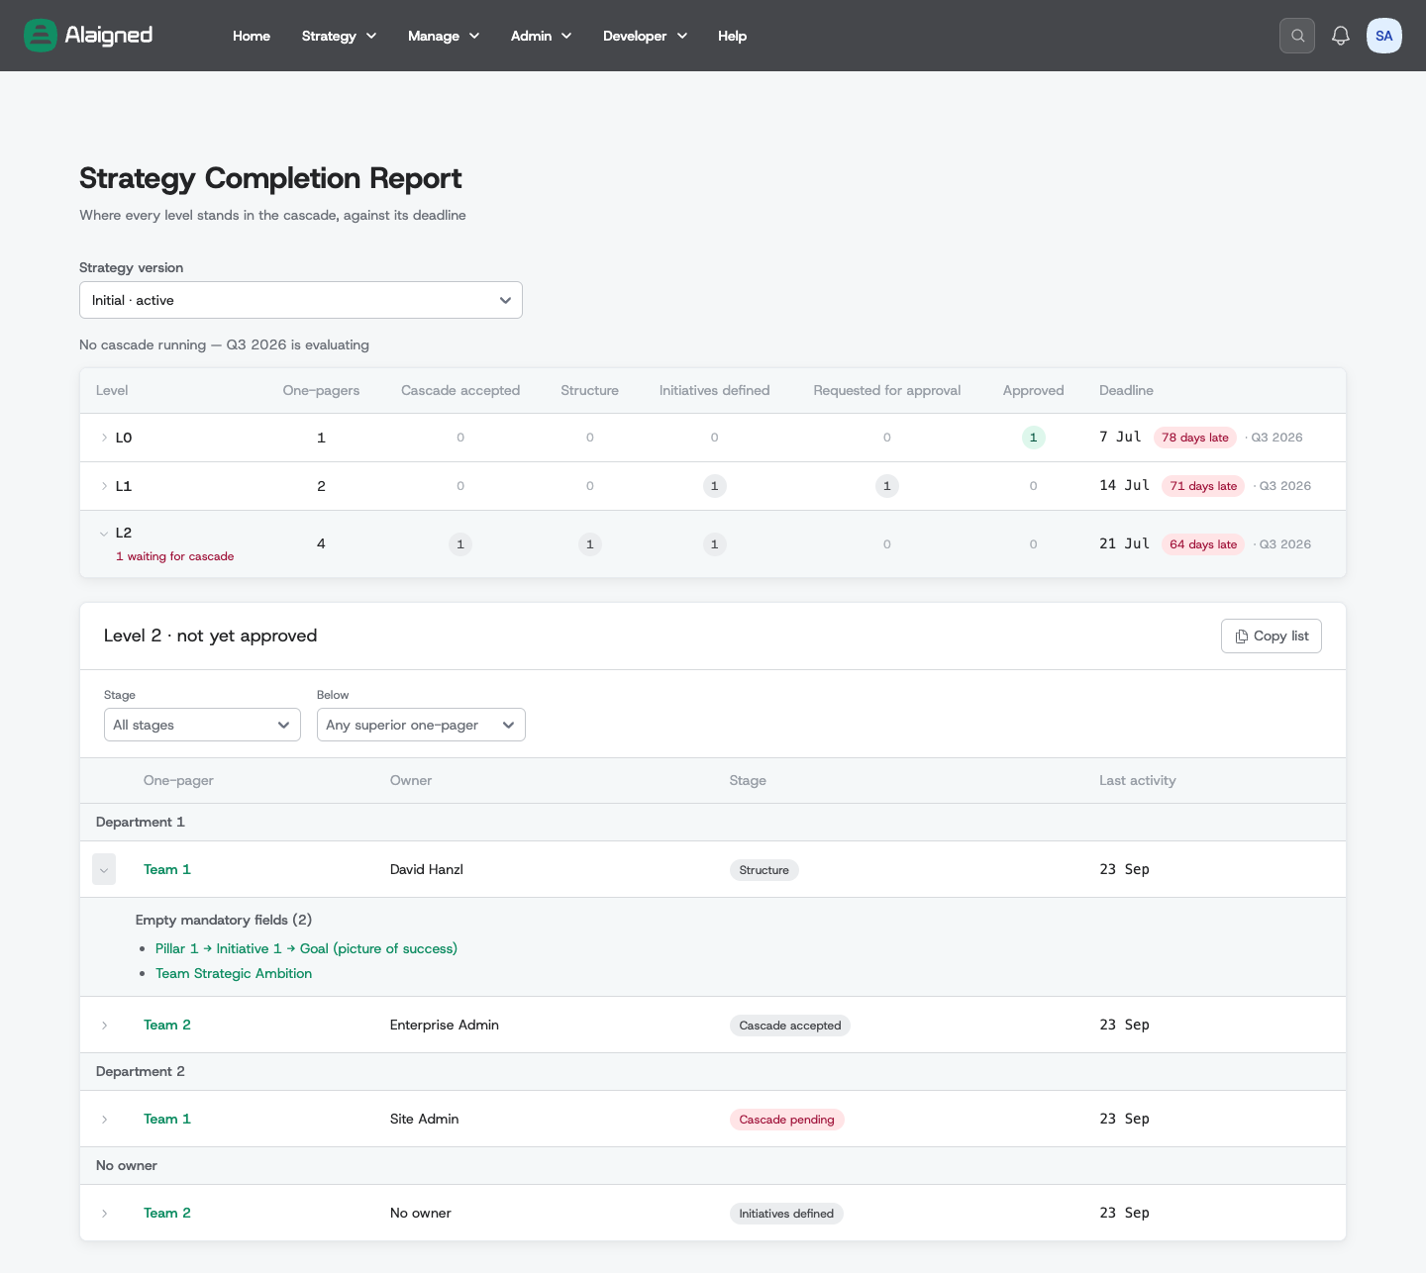The height and width of the screenshot is (1273, 1426).
Task: Open the SA user avatar menu
Action: (x=1384, y=36)
